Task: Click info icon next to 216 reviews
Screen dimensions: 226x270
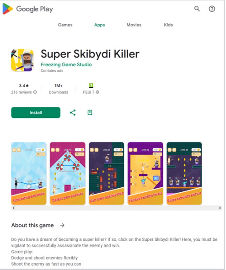Action: click(35, 92)
